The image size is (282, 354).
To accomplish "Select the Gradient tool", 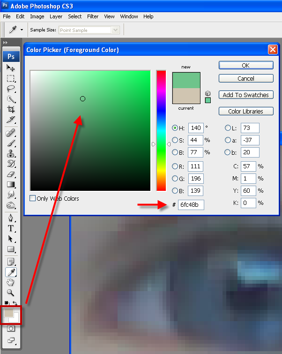I will [11, 184].
